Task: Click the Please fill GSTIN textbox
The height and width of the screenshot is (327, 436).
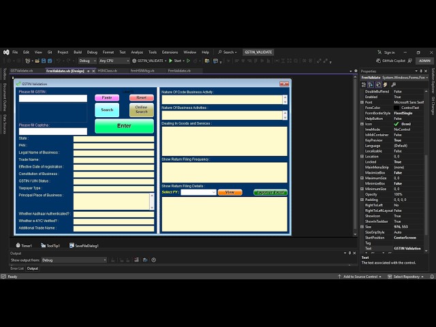Action: [53, 98]
